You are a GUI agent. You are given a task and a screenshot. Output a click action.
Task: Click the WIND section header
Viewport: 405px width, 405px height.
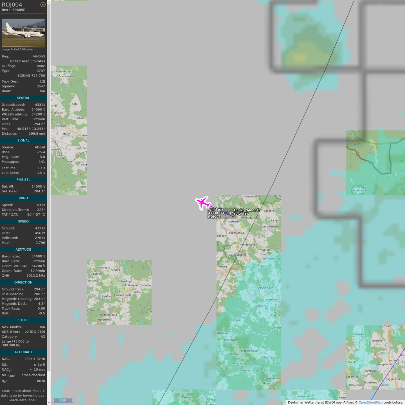point(23,198)
